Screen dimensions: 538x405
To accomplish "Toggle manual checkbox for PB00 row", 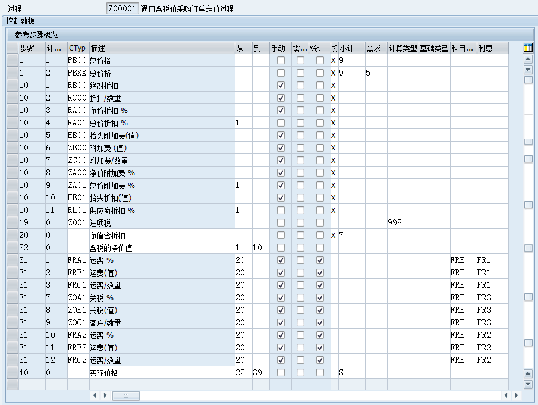I will (x=281, y=61).
